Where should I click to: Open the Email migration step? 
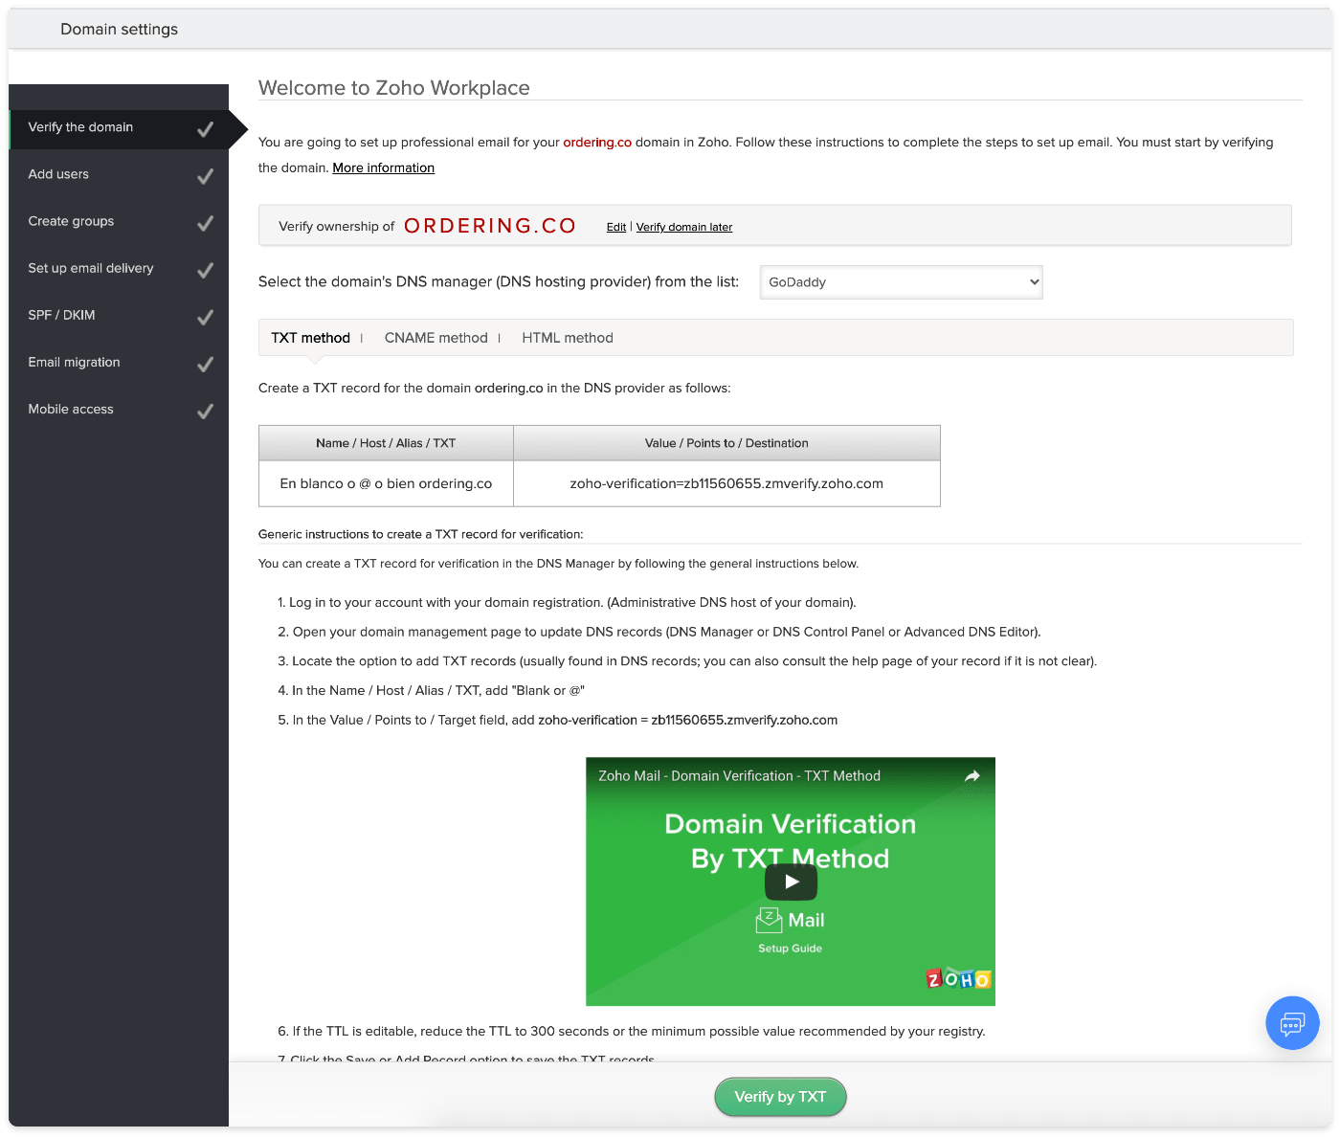pyautogui.click(x=119, y=362)
